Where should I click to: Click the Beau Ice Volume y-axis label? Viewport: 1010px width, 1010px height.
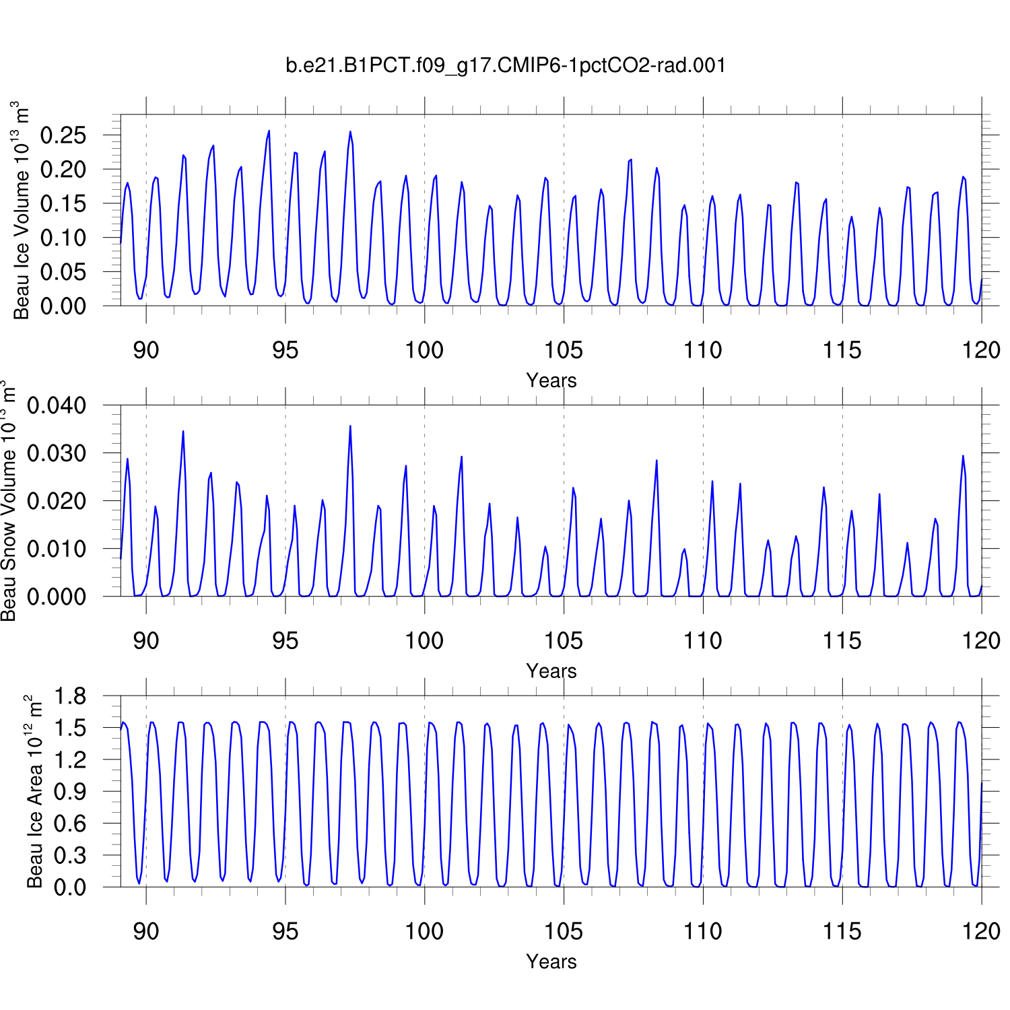[x=22, y=210]
